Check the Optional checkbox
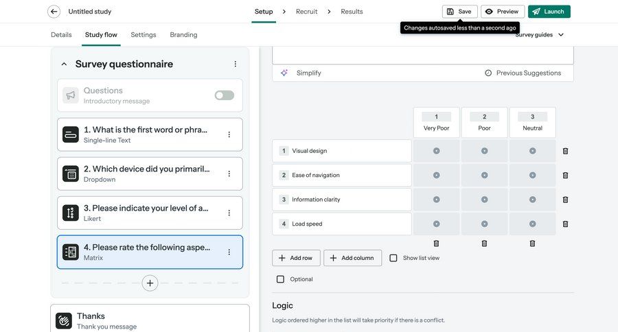The width and height of the screenshot is (618, 332). pyautogui.click(x=280, y=279)
